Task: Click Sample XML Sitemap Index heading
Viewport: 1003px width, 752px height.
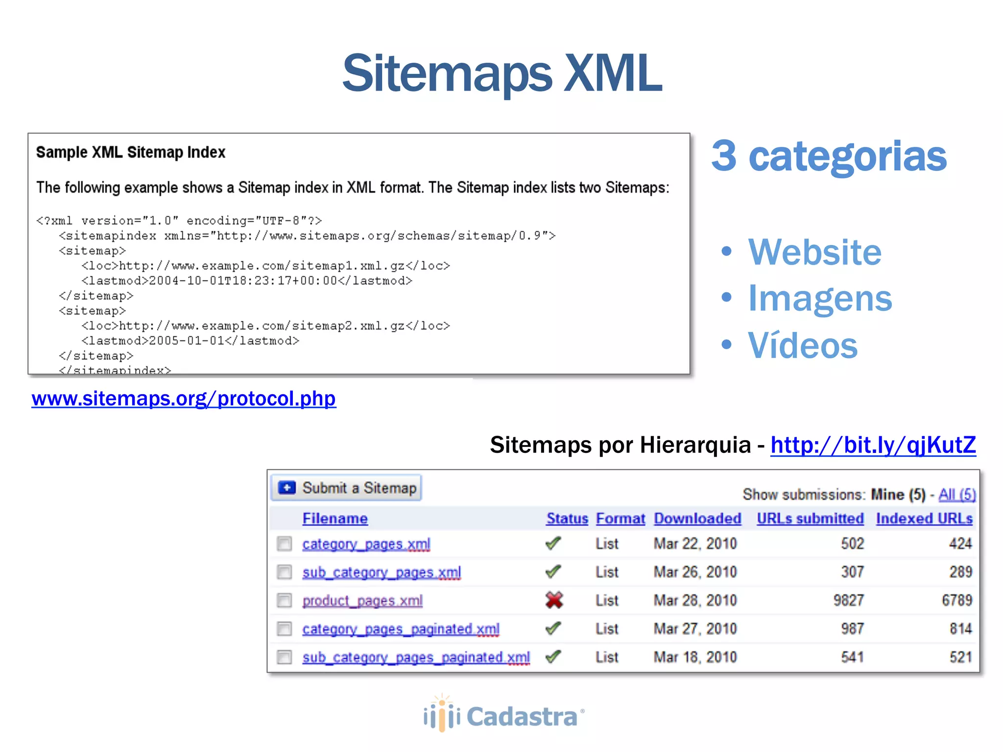Action: tap(131, 152)
